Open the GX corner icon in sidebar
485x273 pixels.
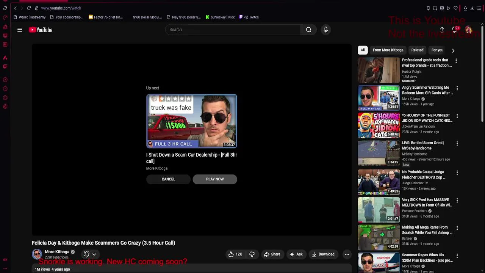tap(5, 260)
